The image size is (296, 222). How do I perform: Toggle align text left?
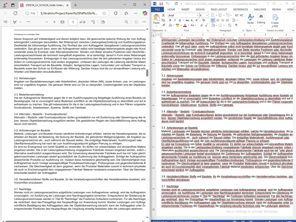pos(213,20)
